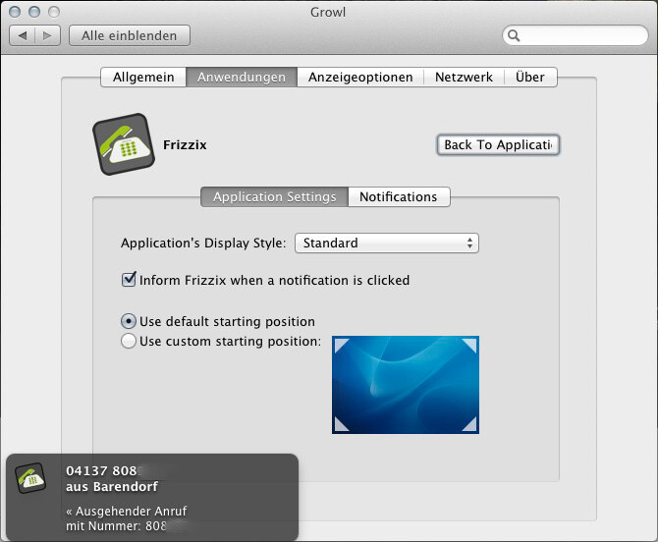Click the Alle einblenden button

click(x=129, y=35)
